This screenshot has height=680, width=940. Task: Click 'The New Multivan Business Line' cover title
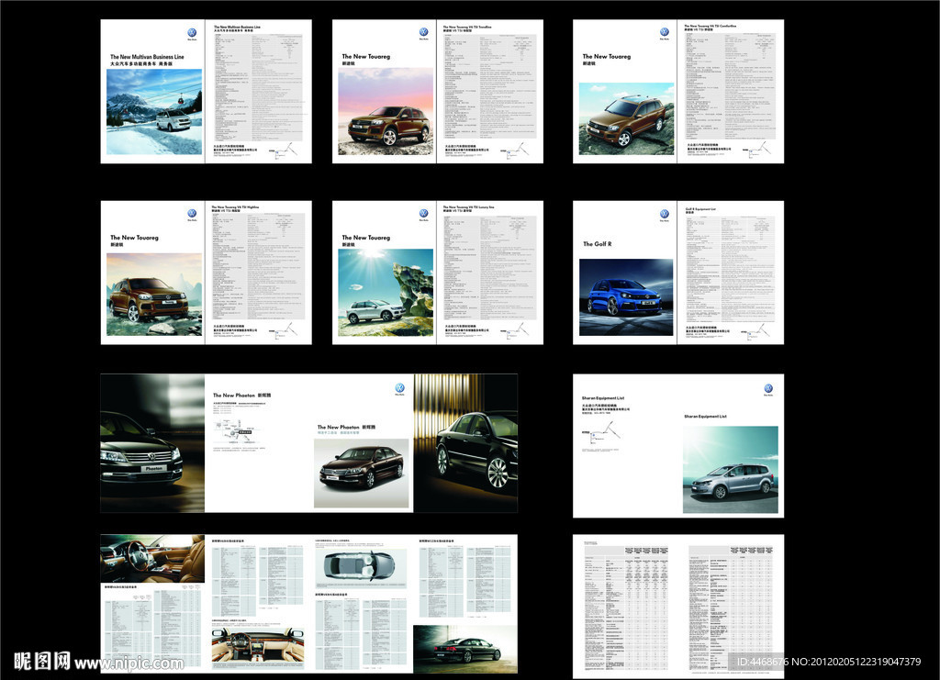147,57
